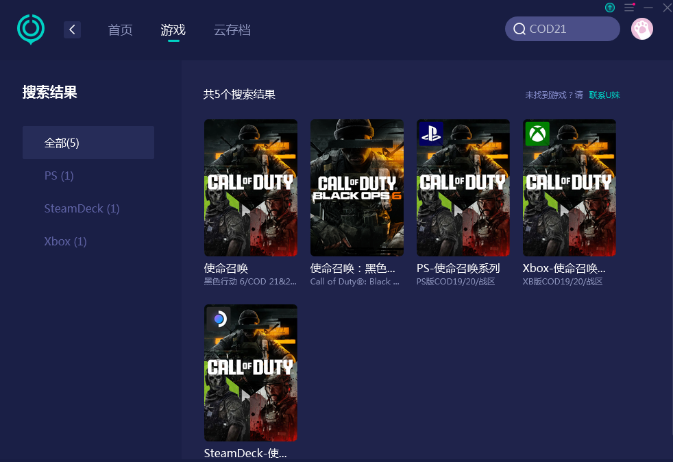Open the user avatar profile

pyautogui.click(x=641, y=29)
